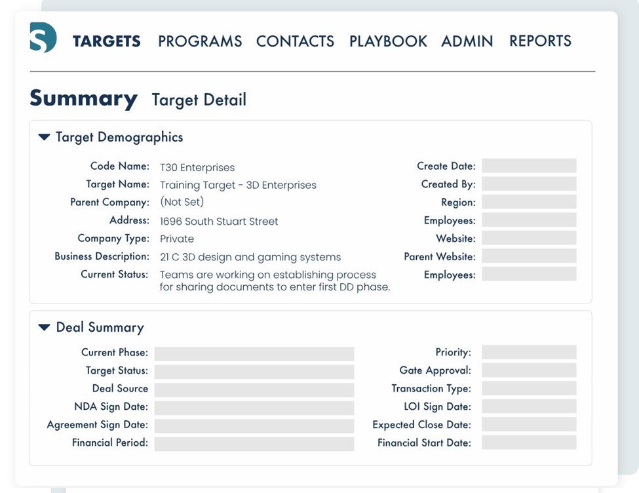Screen dimensions: 639x493
Task: Open the REPORTS navigation item
Action: coord(541,41)
